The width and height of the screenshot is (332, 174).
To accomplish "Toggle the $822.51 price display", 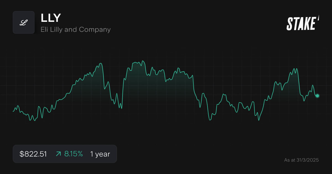I will tap(33, 154).
